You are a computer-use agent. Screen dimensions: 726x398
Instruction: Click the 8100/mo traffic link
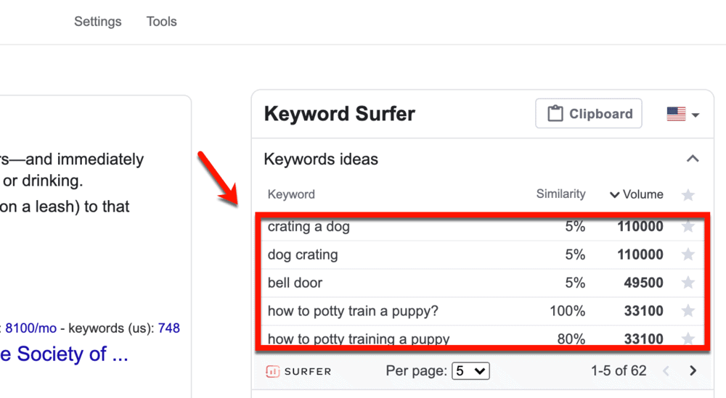30,328
